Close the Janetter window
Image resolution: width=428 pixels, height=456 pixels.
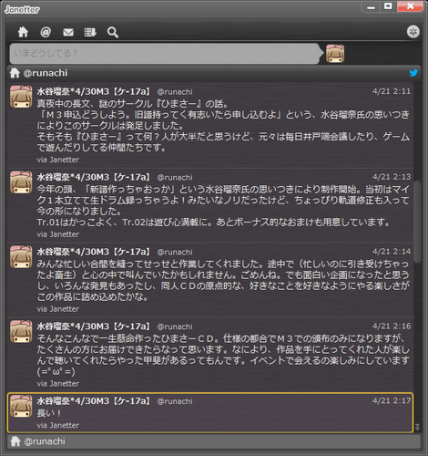[410, 6]
